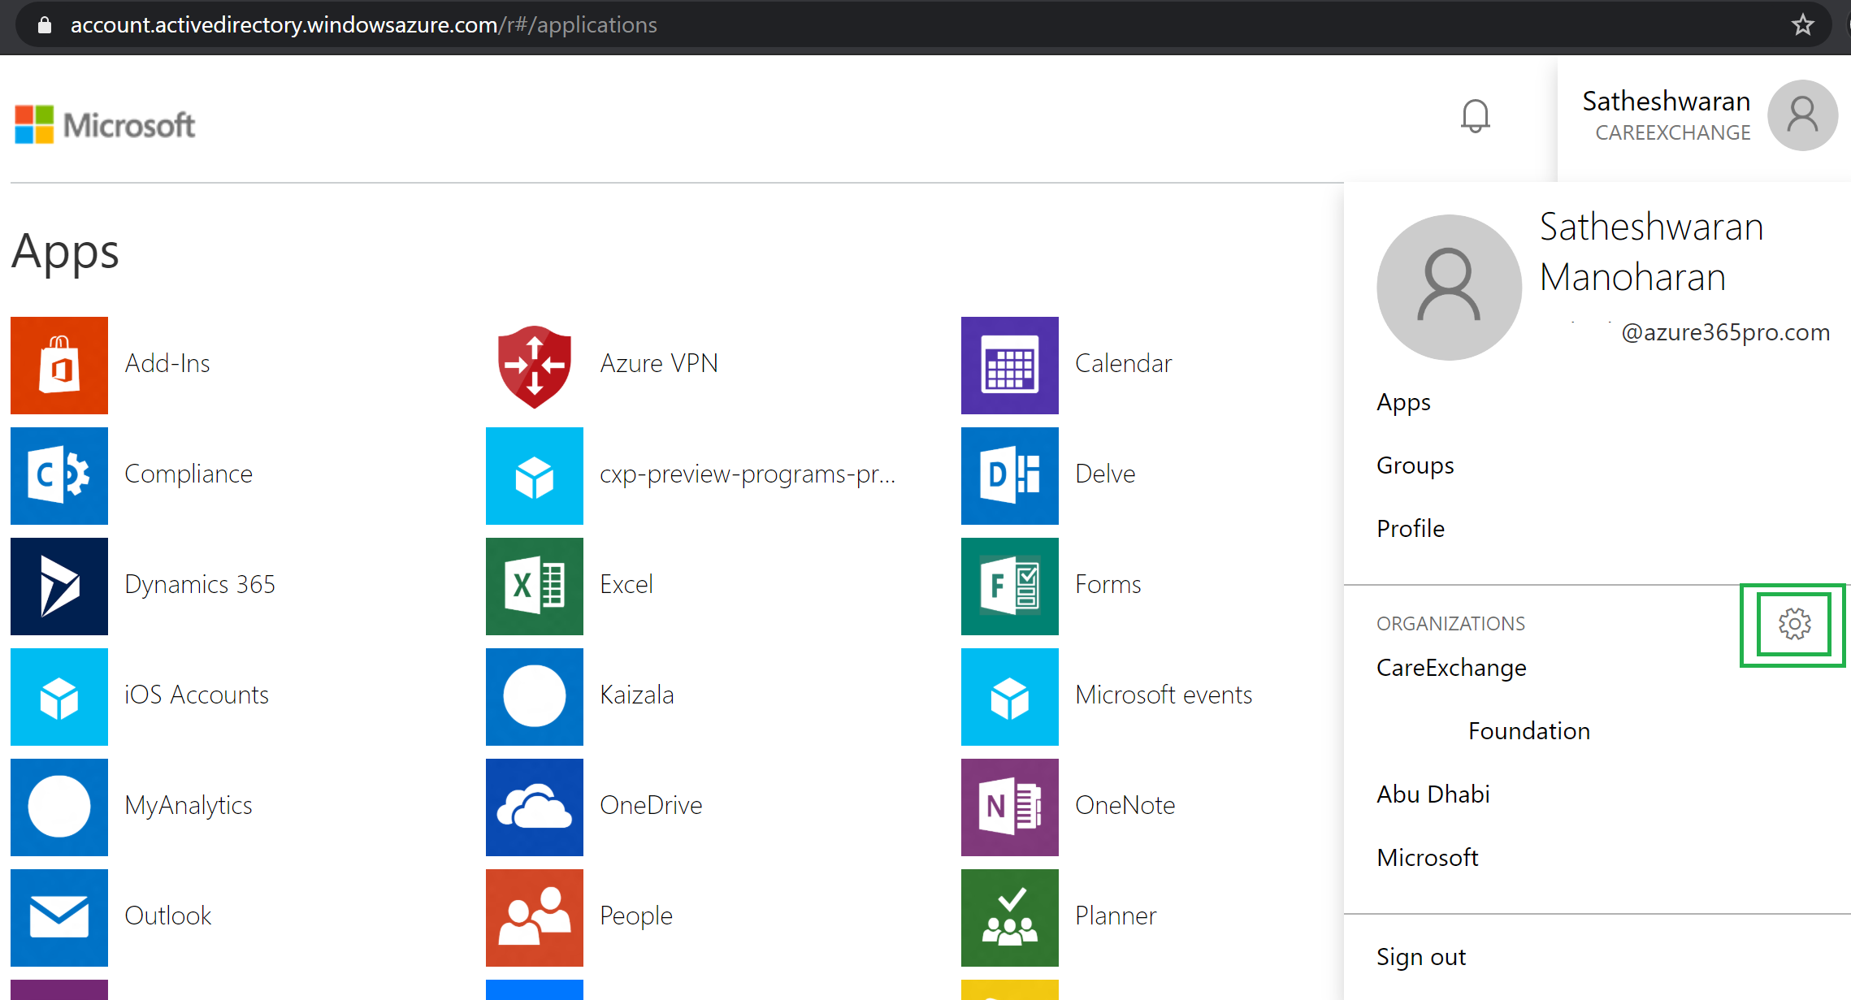
Task: Open the MyAnalytics app icon
Action: tap(59, 807)
